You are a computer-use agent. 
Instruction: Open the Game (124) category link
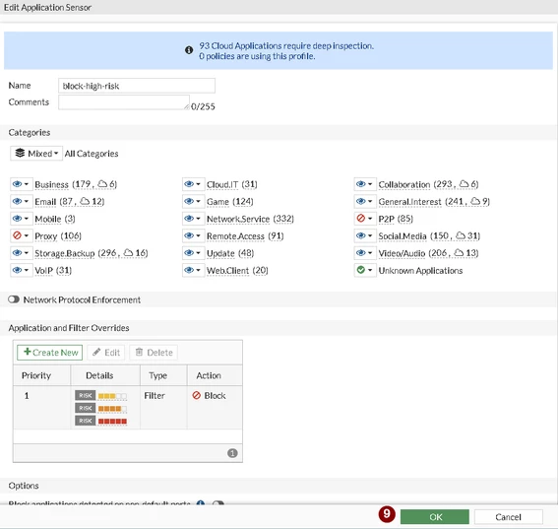(x=230, y=202)
